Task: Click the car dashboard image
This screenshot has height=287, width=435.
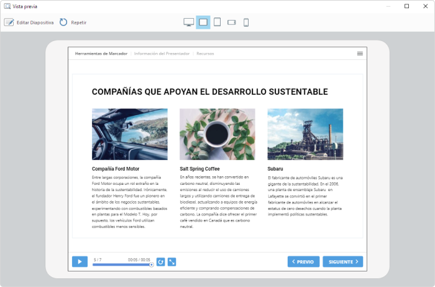Action: [130, 134]
